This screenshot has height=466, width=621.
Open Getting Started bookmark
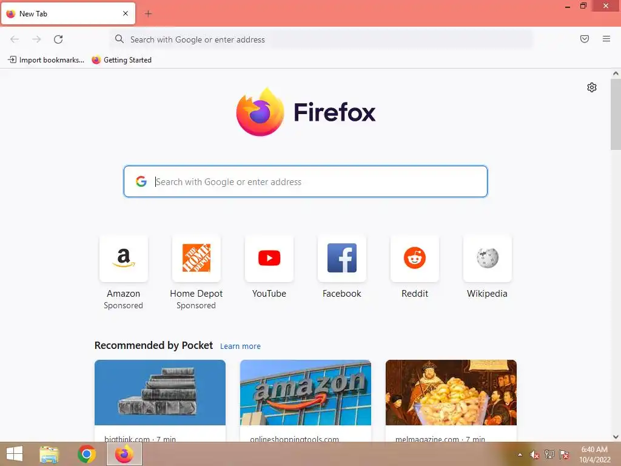[121, 60]
